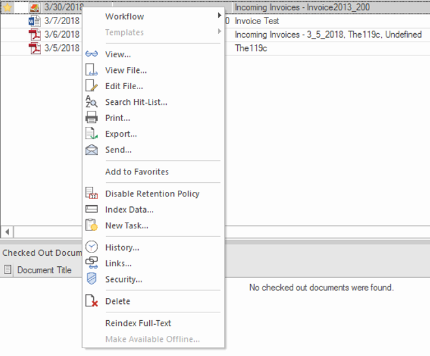Expand the Templates submenu arrow
This screenshot has height=356, width=430.
tap(219, 31)
